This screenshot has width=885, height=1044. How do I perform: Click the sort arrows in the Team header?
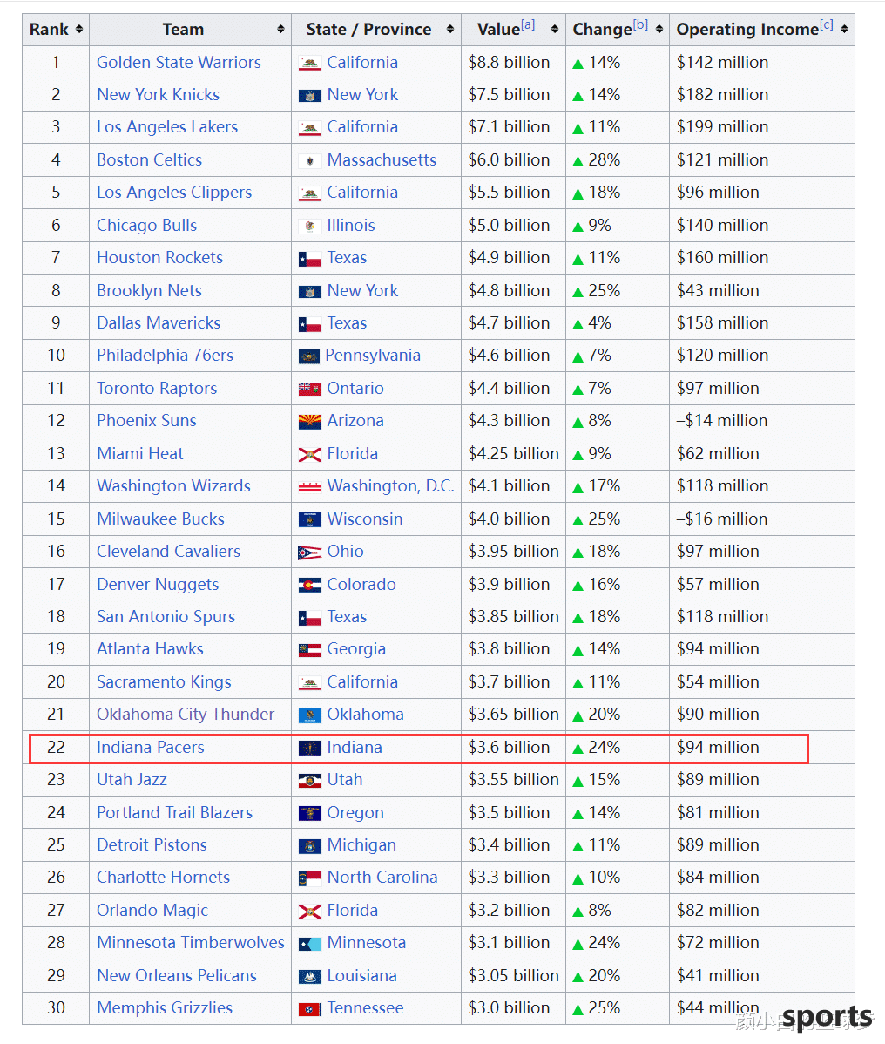click(x=280, y=30)
